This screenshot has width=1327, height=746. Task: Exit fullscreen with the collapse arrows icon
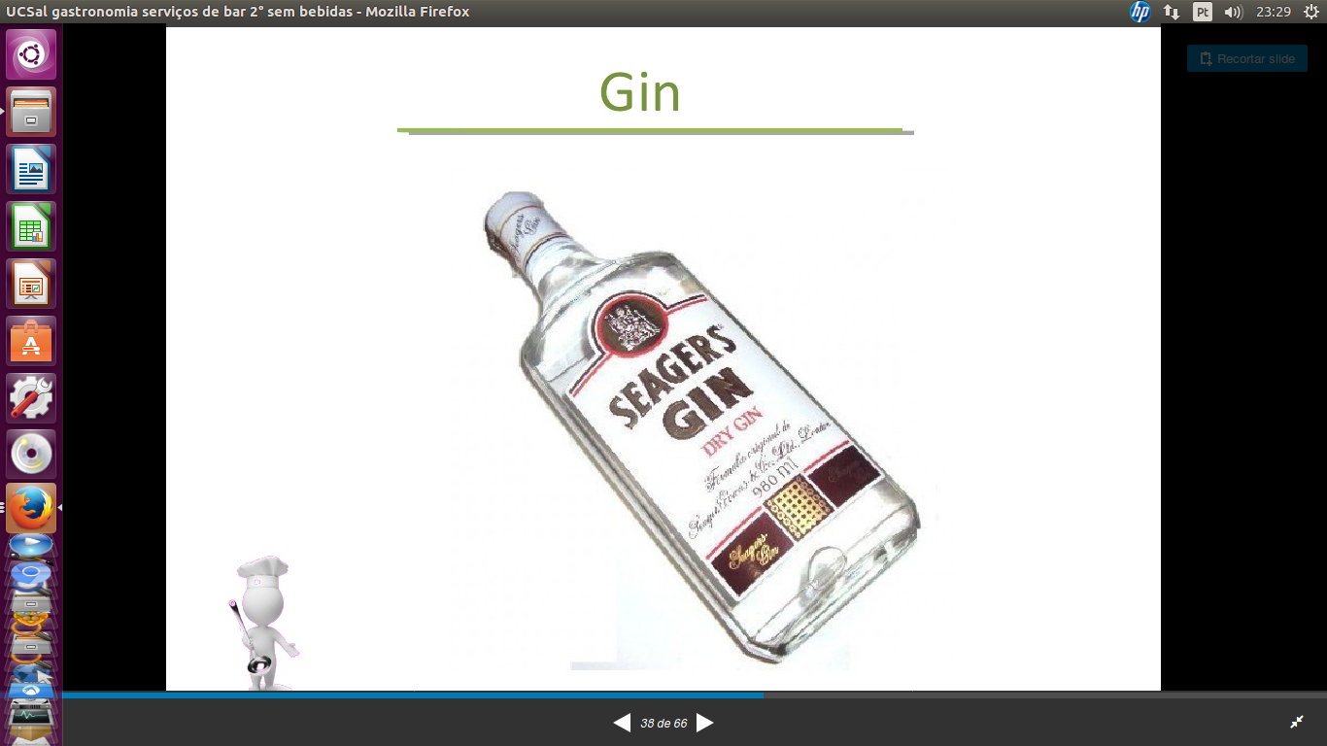coord(1297,722)
